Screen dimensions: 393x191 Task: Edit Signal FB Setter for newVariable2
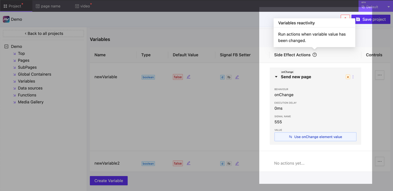coord(237,163)
